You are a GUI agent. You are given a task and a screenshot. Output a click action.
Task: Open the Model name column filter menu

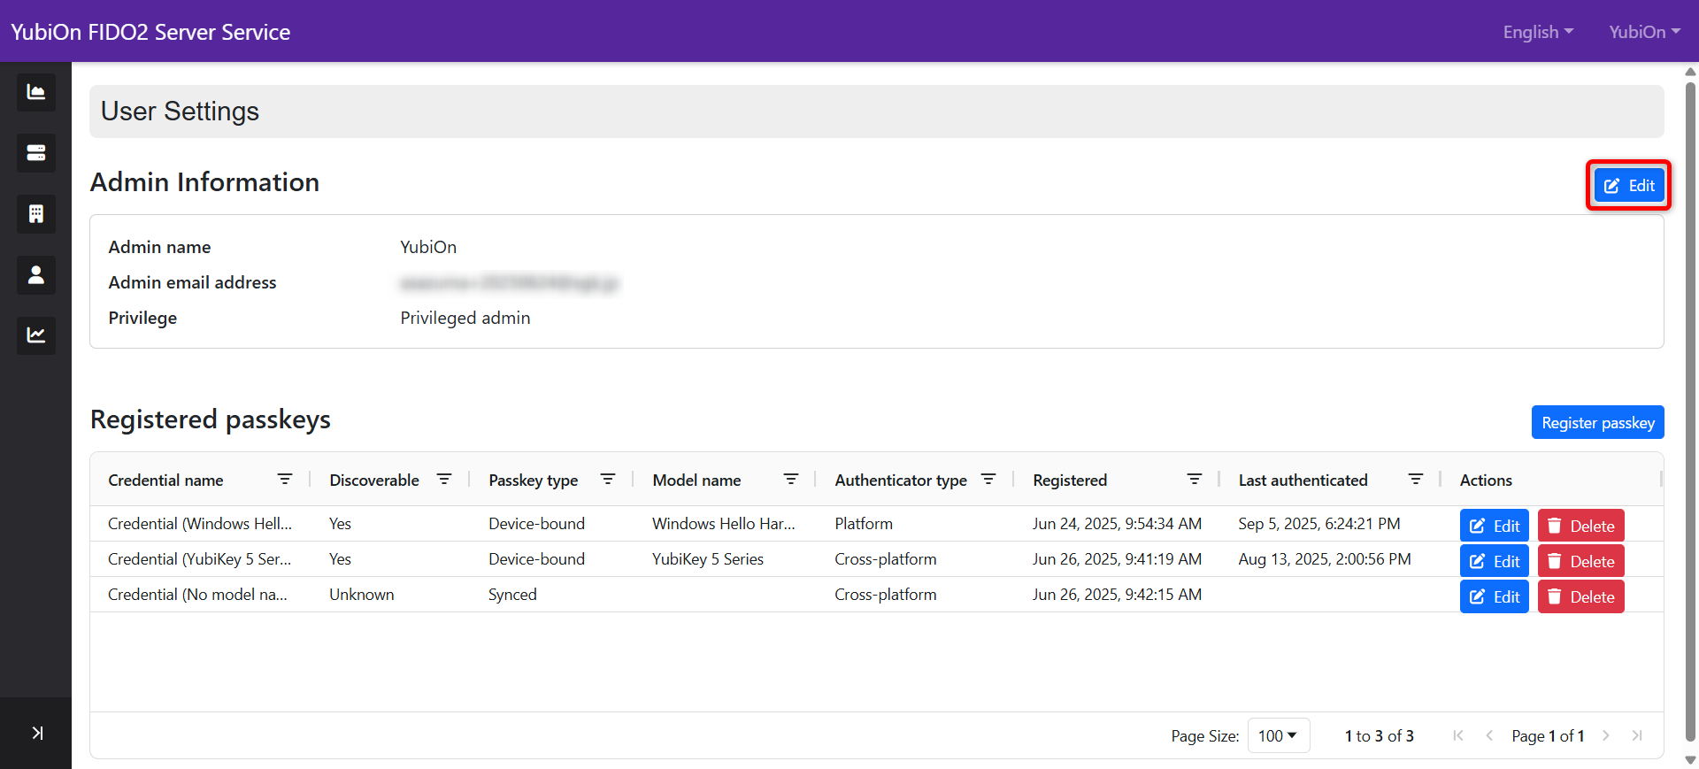(791, 479)
